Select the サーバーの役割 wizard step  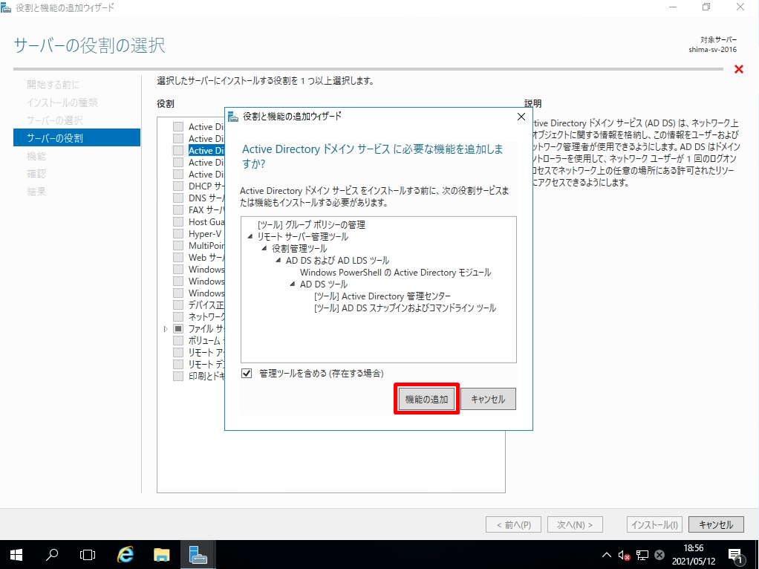(77, 137)
